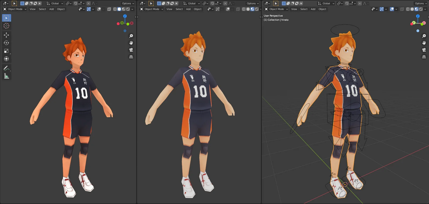This screenshot has height=204, width=429.
Task: Click zoom magnifier in left viewport
Action: pyautogui.click(x=131, y=36)
